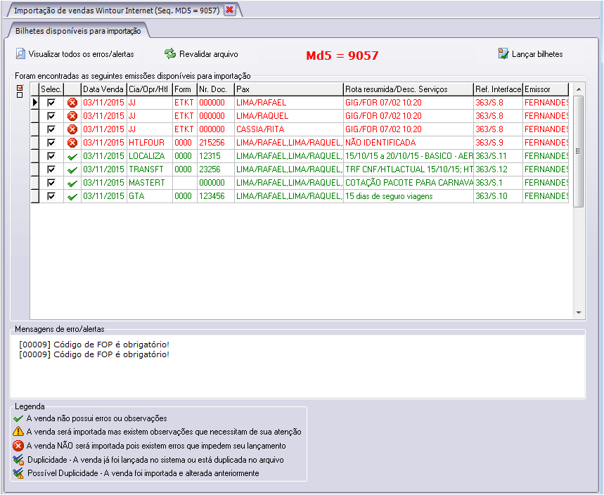Launch tickets with Lançar bilhetes
Screen dimensions: 604x495
[530, 54]
